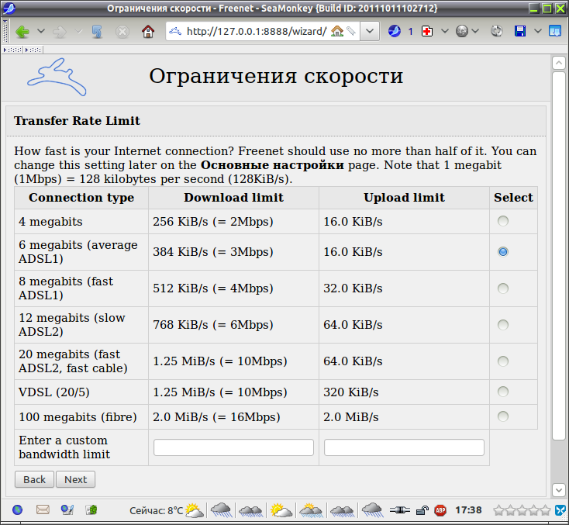This screenshot has height=525, width=569.
Task: Click the grey sync arrows toolbar icon
Action: [497, 31]
